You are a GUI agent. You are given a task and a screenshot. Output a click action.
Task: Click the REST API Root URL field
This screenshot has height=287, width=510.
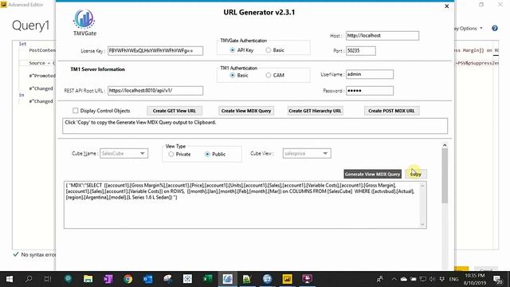[x=155, y=90]
